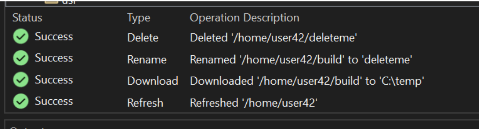
Task: Select the Download operation type cell
Action: coord(153,81)
